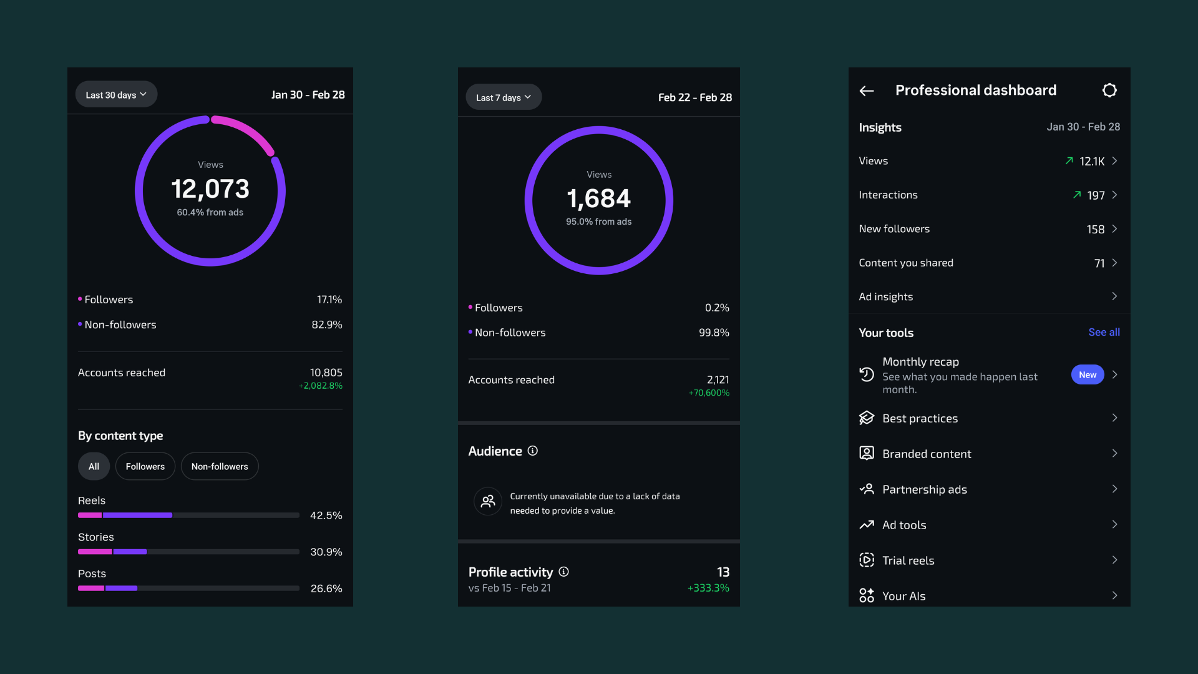Click the Best practices graduation cap icon
The height and width of the screenshot is (674, 1198).
[x=867, y=418]
